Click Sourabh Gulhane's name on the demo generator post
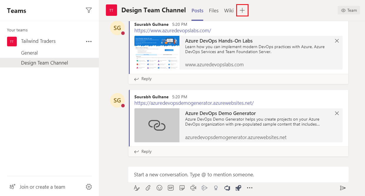The image size is (365, 196). coord(151,97)
